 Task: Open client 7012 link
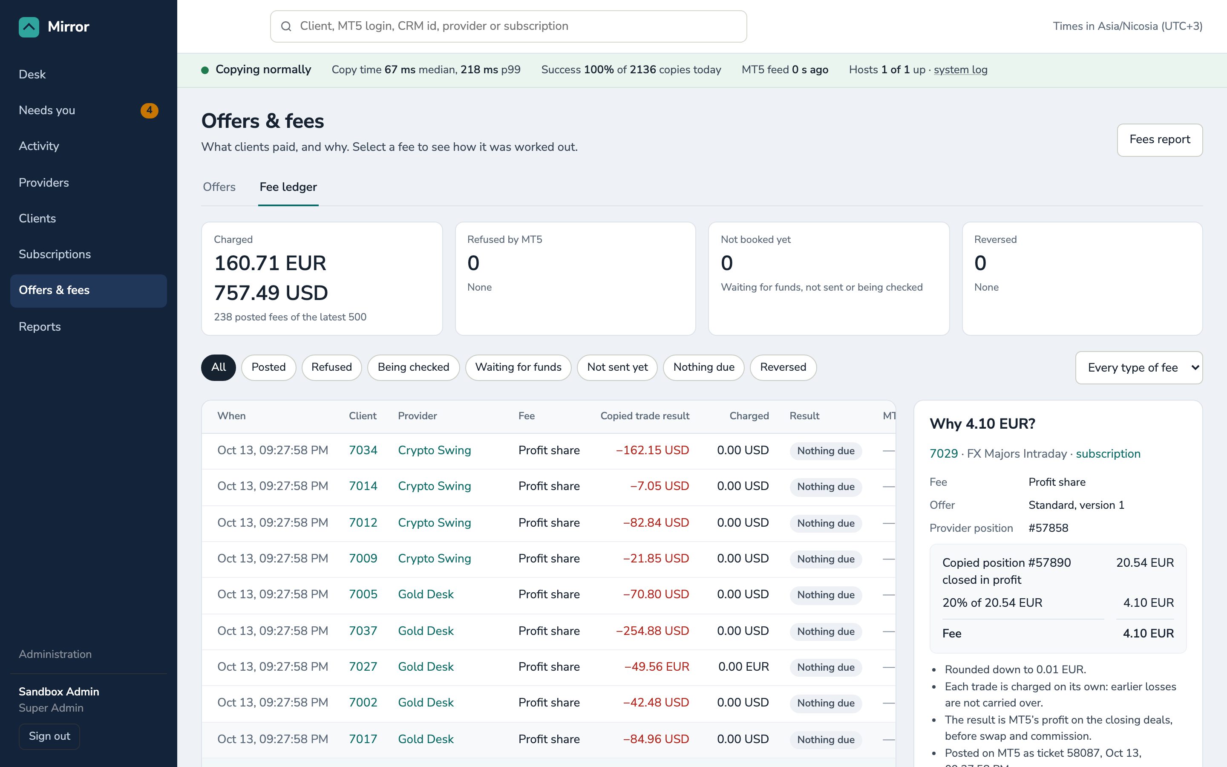[x=363, y=523]
